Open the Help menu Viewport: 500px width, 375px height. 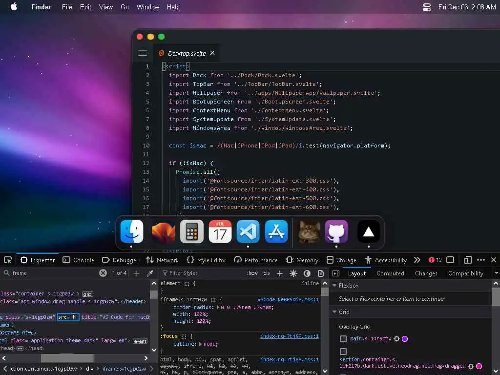pos(173,7)
